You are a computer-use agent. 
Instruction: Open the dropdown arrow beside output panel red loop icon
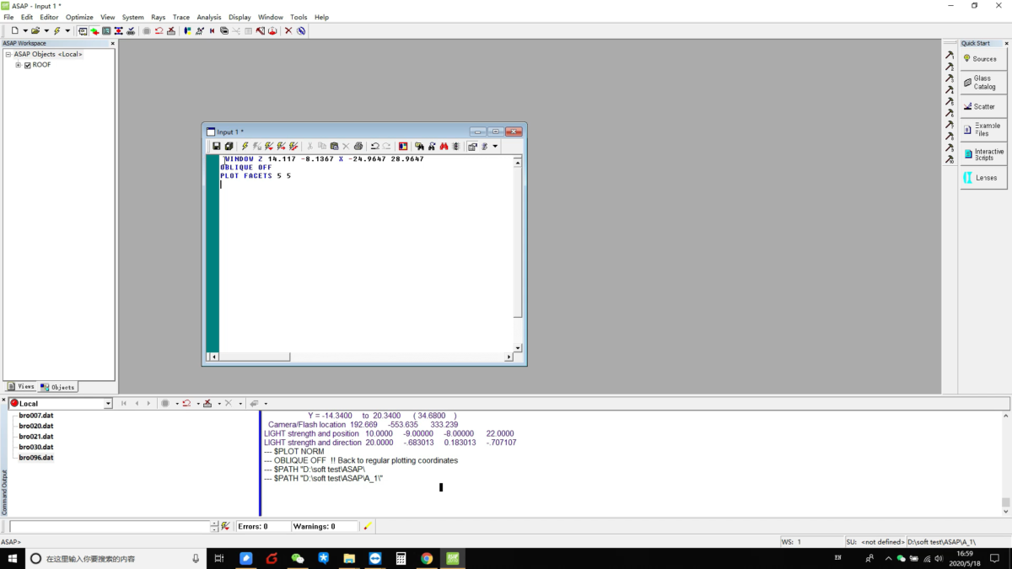(x=198, y=404)
